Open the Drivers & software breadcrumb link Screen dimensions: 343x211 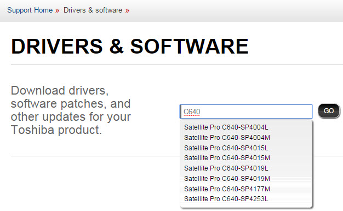tap(93, 10)
